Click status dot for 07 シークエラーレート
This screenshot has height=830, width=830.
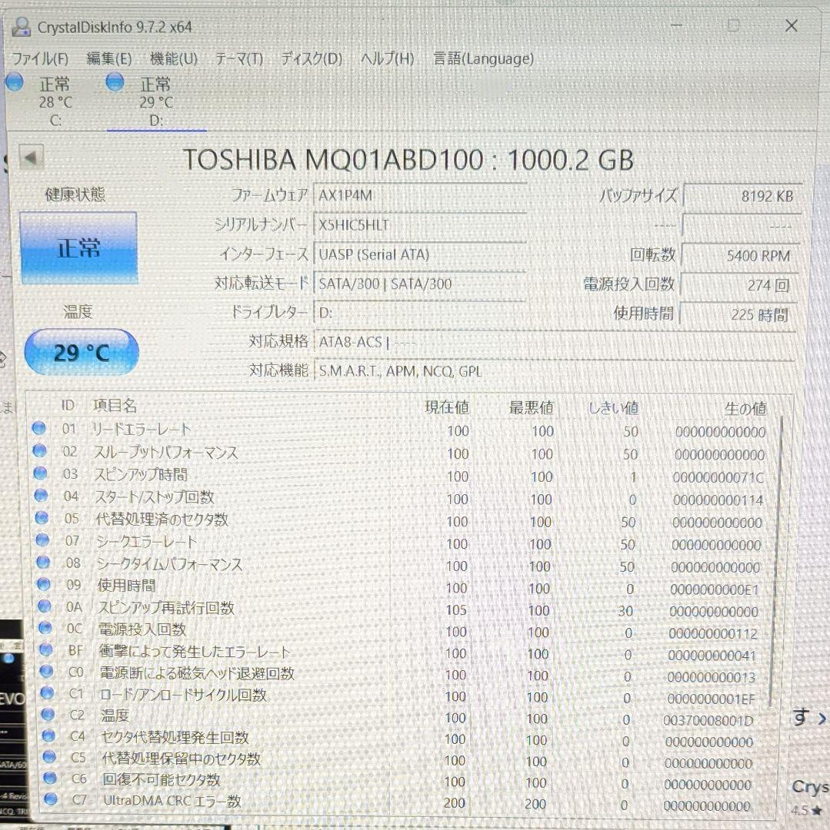click(x=42, y=540)
